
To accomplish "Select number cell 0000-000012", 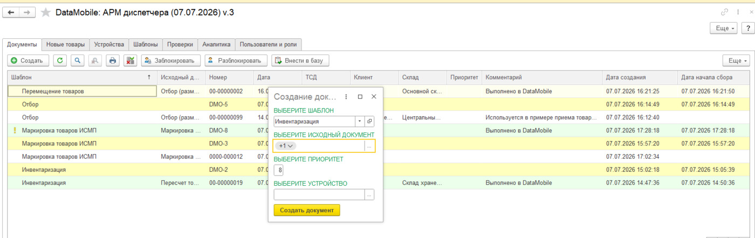I will (229, 157).
